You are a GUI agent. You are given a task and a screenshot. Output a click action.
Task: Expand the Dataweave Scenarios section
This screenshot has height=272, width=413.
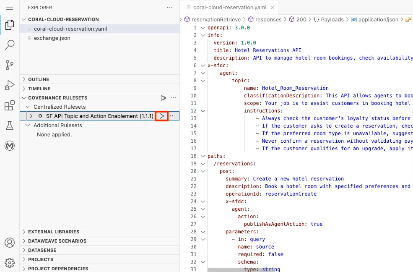click(x=57, y=241)
